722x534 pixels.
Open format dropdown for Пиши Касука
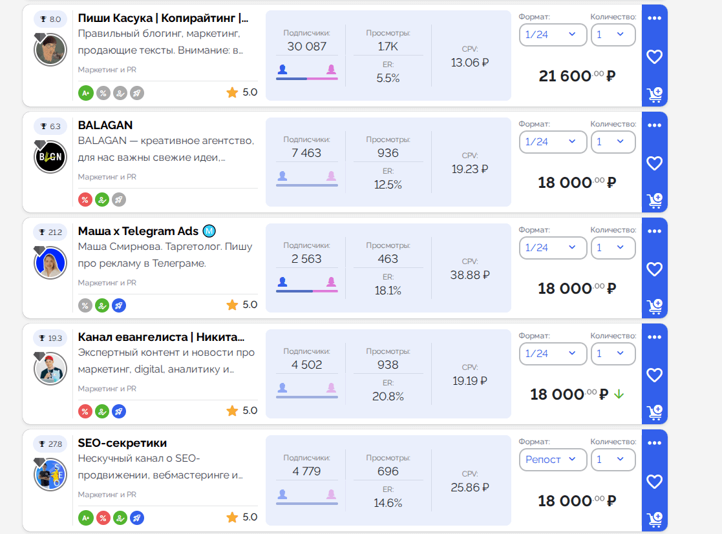[553, 35]
